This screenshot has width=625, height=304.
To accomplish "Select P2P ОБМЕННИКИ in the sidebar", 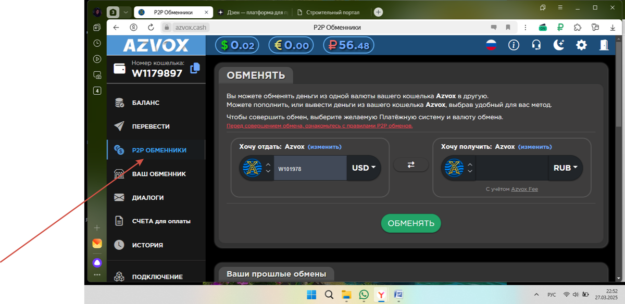I will point(156,150).
